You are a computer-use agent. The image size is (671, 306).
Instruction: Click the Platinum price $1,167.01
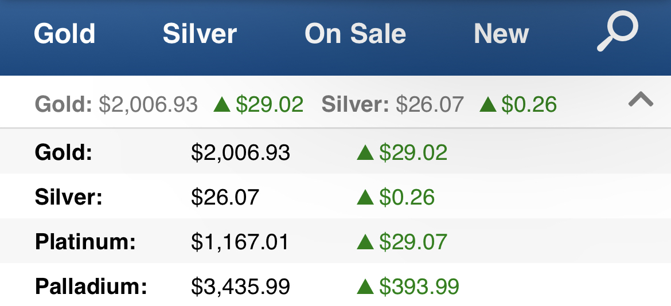(240, 242)
